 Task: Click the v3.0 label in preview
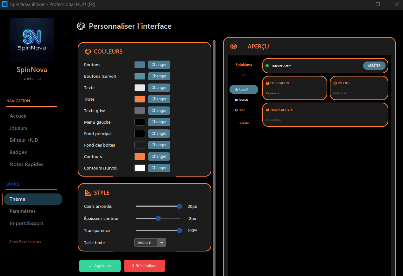[x=244, y=76]
